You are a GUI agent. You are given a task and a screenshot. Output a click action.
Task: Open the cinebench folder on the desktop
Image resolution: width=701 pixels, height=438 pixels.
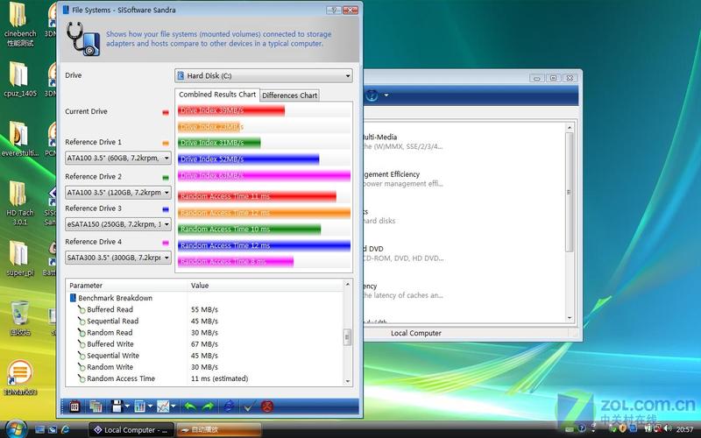(x=19, y=25)
